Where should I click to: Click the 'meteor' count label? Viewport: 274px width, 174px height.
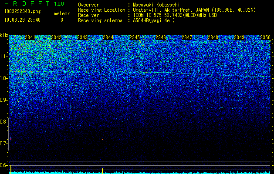pos(62,13)
